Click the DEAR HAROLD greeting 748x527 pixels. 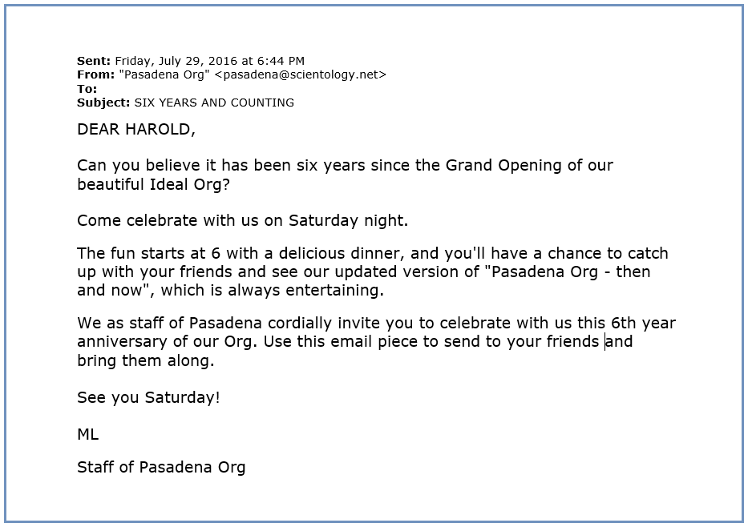136,130
